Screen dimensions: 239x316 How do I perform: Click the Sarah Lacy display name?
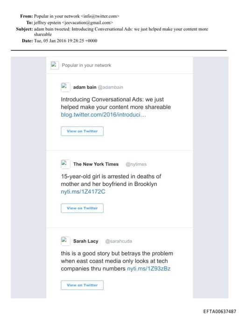point(85,241)
